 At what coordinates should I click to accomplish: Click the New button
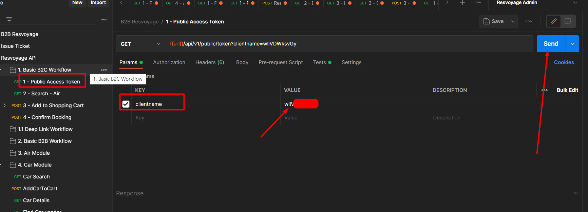click(77, 3)
